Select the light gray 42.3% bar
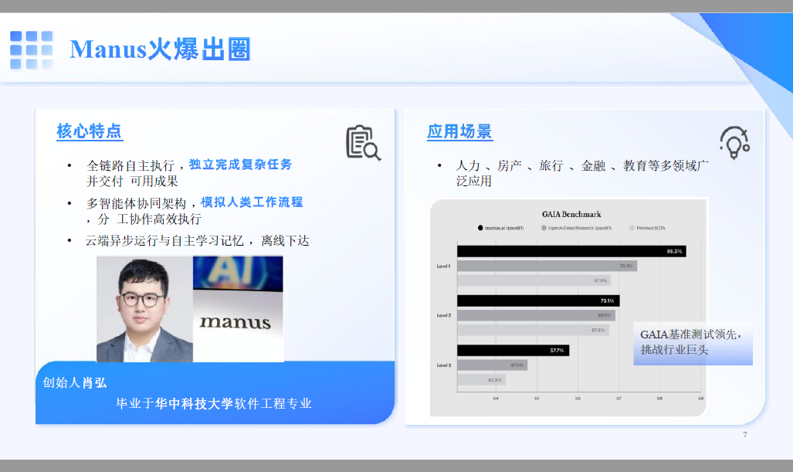 (482, 380)
